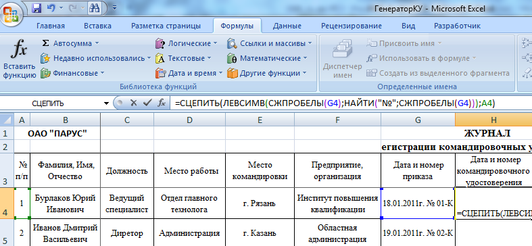Click cell Ведущий специалист
The height and width of the screenshot is (246, 532).
pyautogui.click(x=127, y=203)
